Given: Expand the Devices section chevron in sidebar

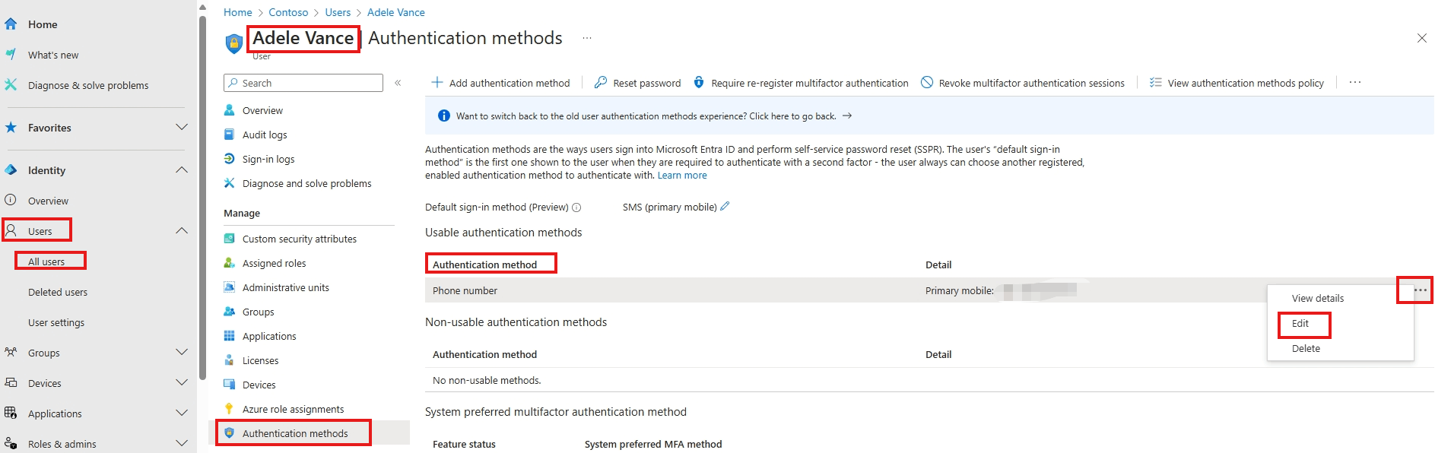Looking at the screenshot, I should (x=182, y=382).
